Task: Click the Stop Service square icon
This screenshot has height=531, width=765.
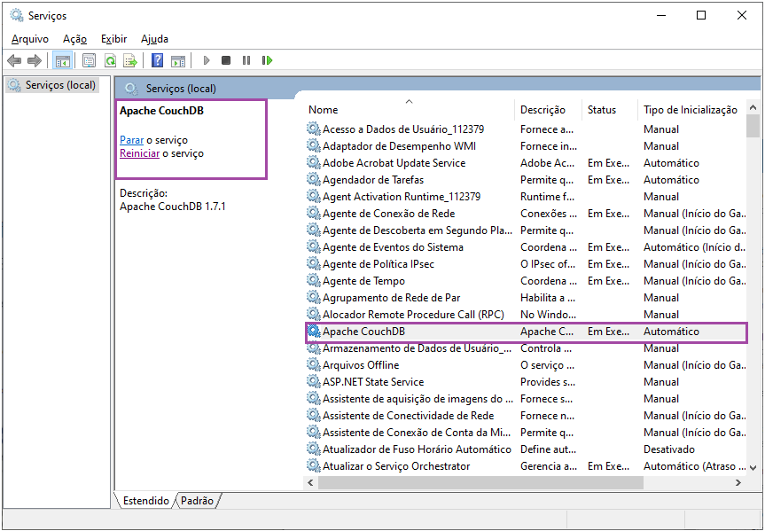Action: 226,60
